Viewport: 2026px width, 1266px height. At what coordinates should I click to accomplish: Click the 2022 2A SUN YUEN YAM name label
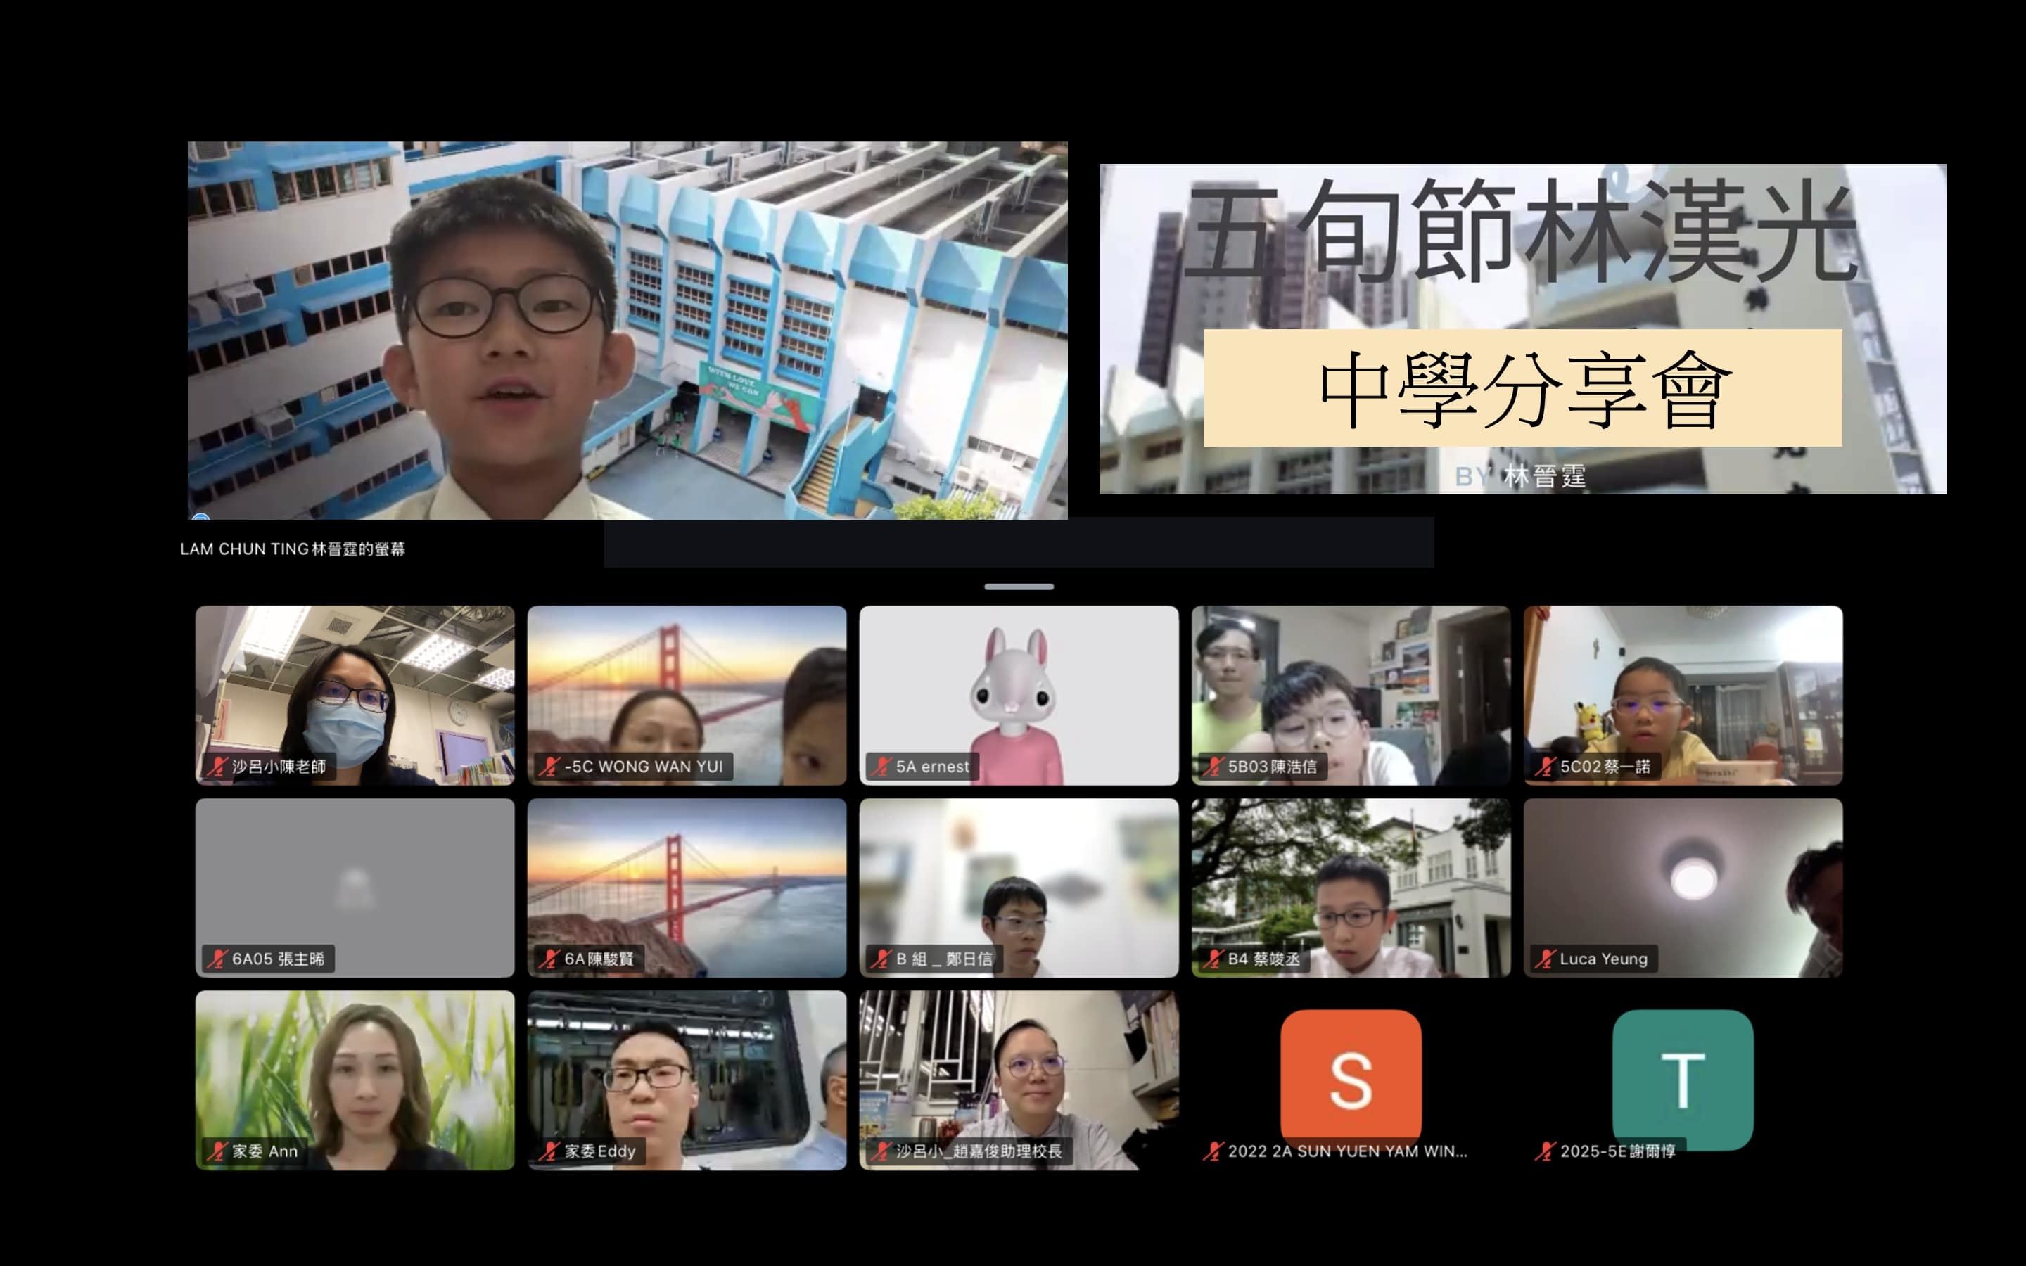point(1346,1151)
